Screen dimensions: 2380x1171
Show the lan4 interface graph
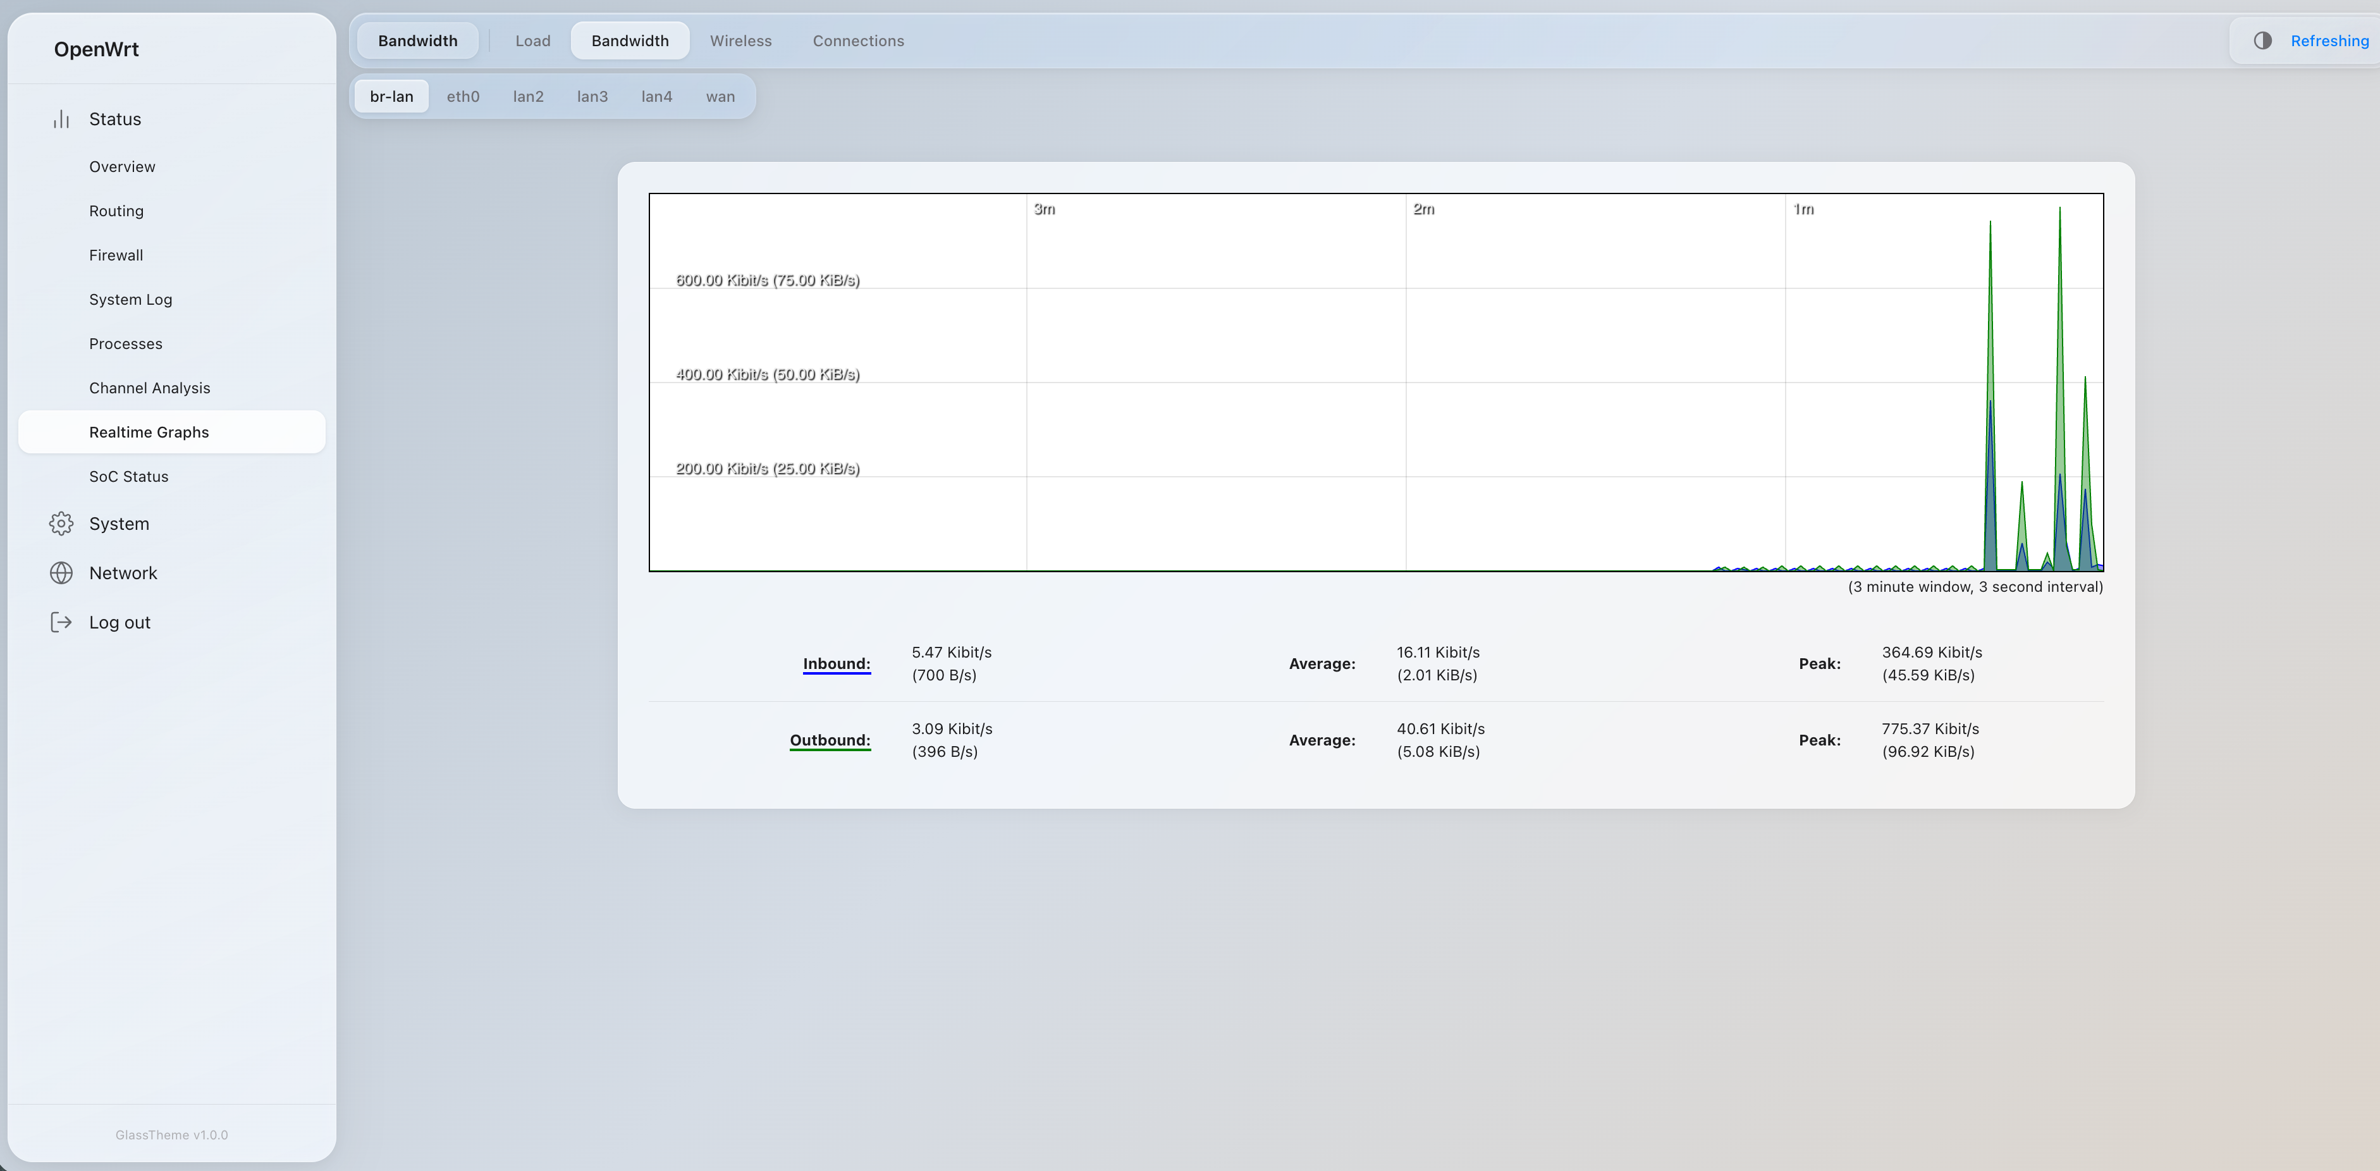point(657,96)
